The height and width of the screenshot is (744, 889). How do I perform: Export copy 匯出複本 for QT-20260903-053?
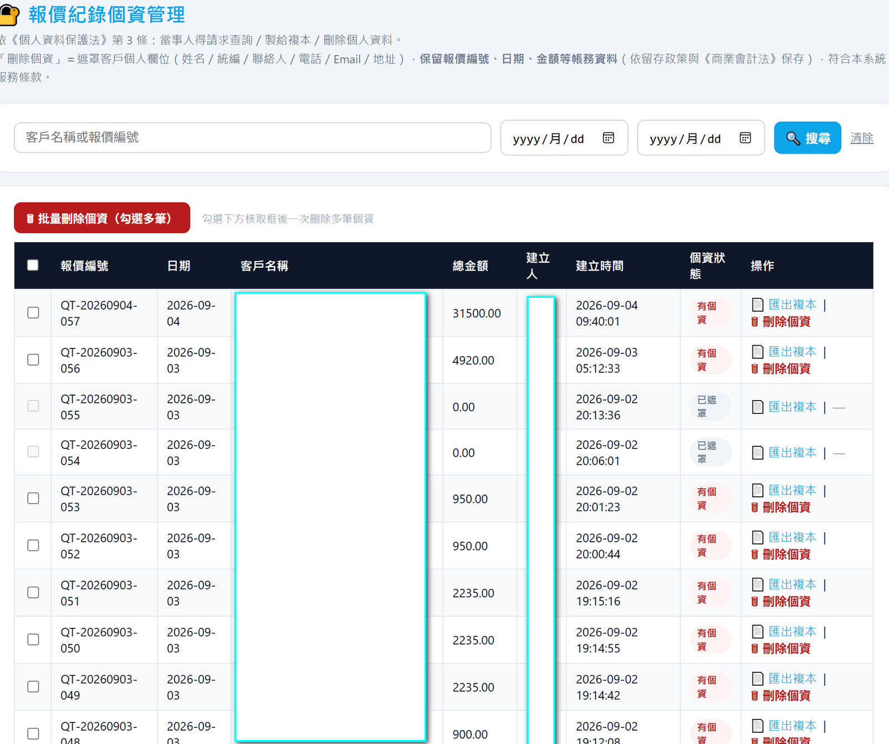[792, 490]
